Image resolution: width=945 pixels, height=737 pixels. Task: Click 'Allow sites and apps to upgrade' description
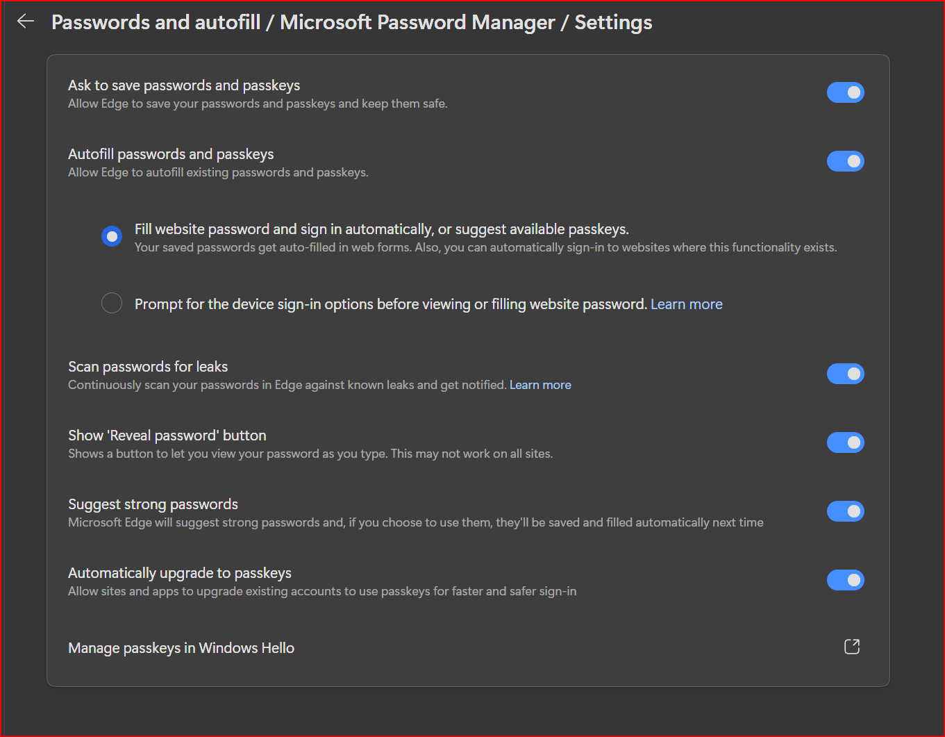(x=322, y=591)
